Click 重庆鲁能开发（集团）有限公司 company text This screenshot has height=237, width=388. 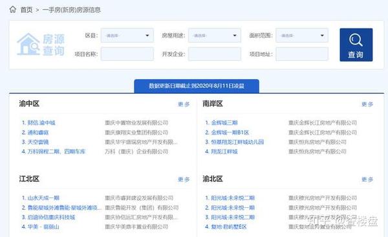[142, 207]
